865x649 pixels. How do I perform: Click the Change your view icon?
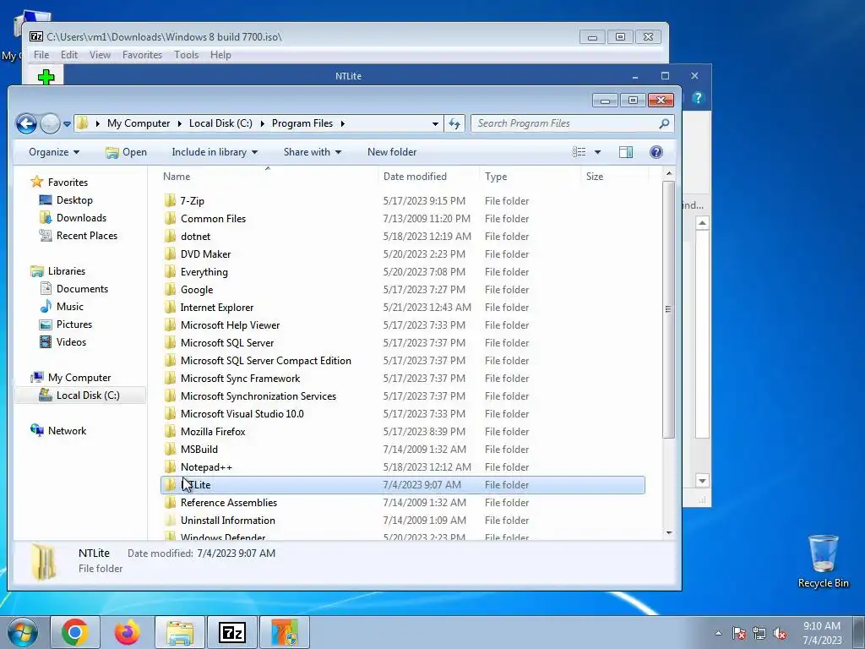point(579,152)
